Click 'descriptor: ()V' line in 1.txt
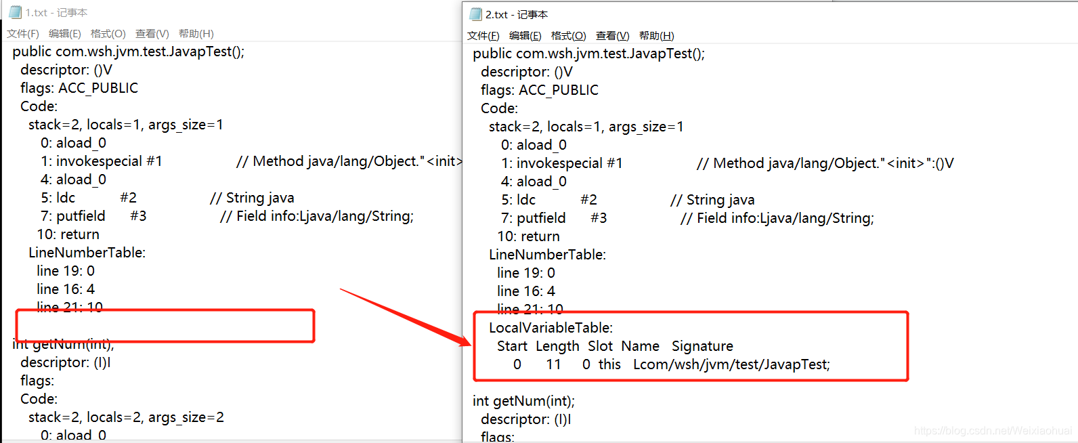 pos(66,70)
